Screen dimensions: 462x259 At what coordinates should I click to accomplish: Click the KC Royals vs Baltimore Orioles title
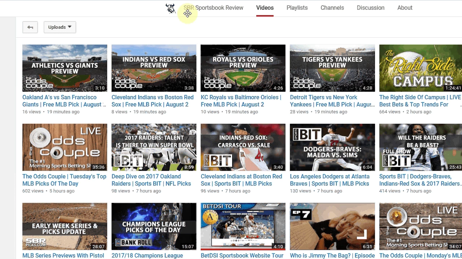[241, 101]
